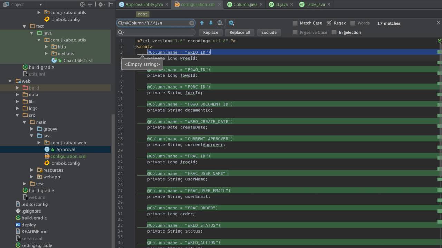Toggle the Words checkbox

pos(353,23)
